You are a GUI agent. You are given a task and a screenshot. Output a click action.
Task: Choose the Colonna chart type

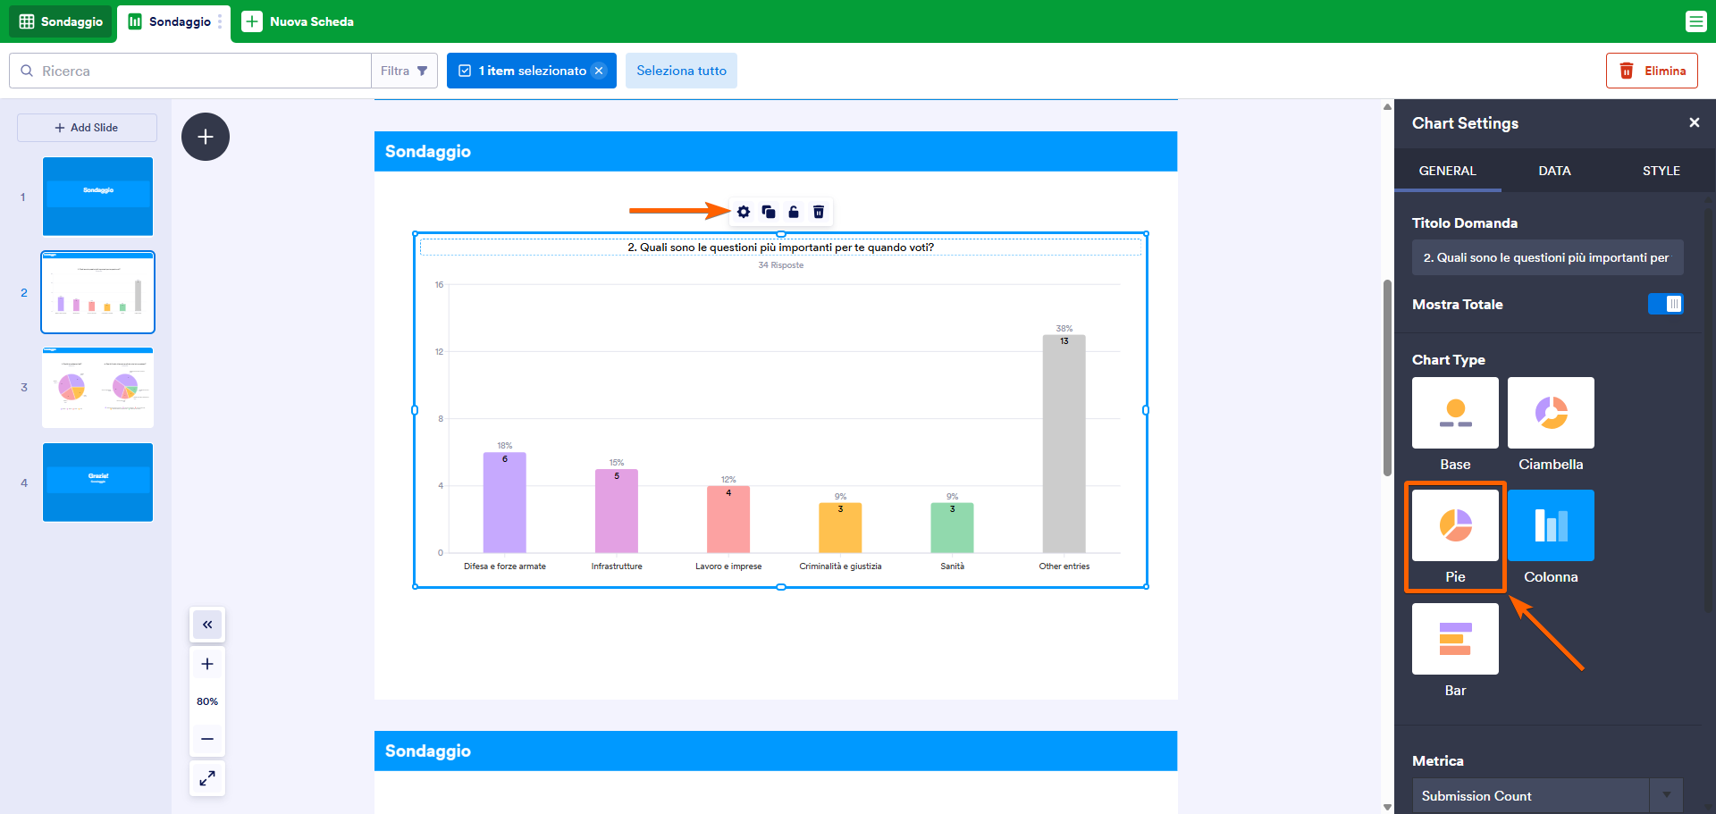pyautogui.click(x=1551, y=525)
